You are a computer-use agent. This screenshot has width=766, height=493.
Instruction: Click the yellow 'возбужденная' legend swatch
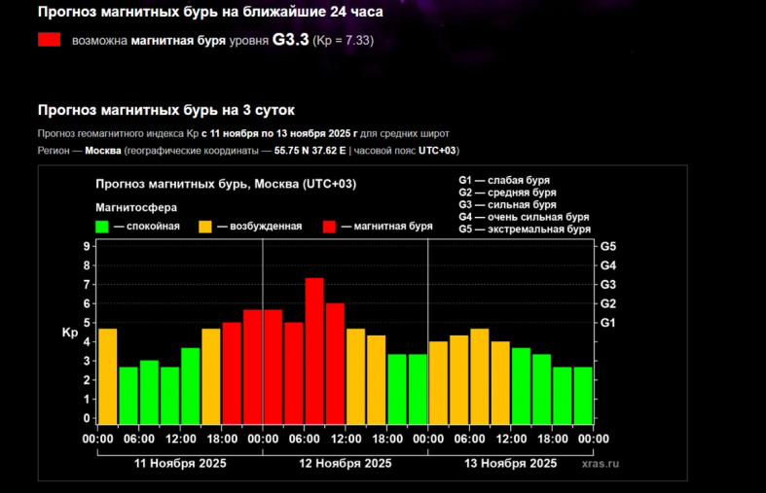[205, 227]
